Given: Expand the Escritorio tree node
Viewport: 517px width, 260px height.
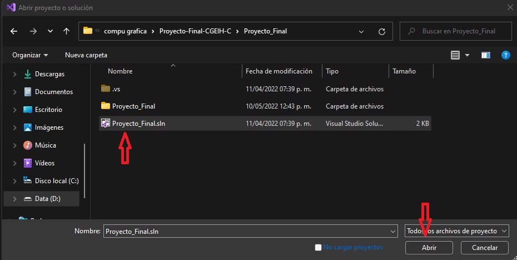Looking at the screenshot, I should tap(15, 110).
